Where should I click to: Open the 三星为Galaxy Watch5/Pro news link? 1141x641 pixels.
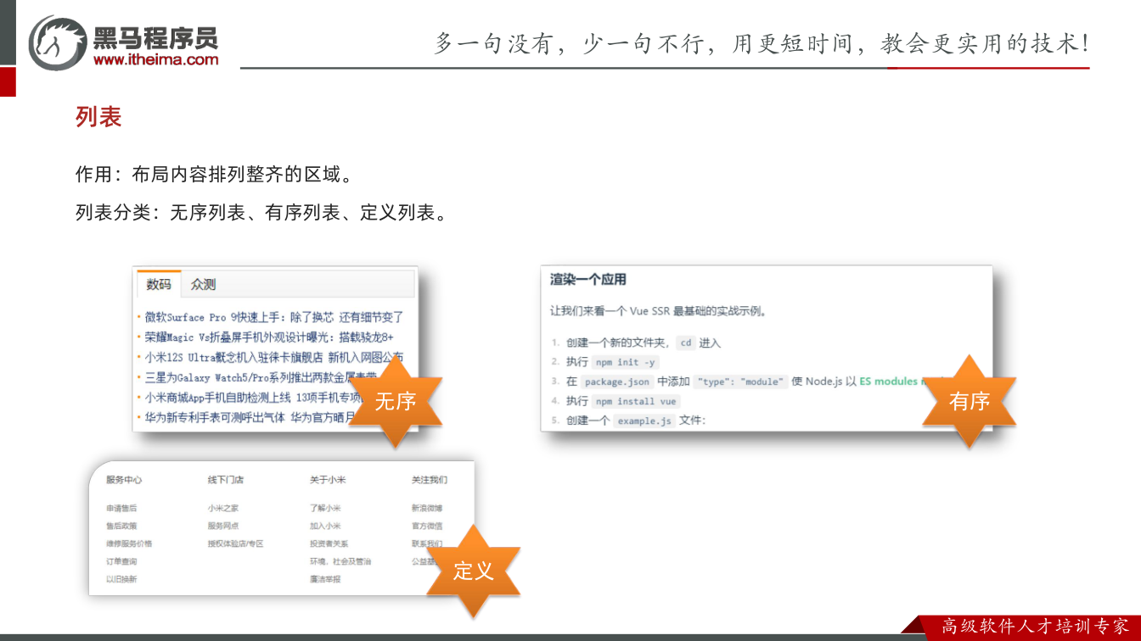coord(259,377)
